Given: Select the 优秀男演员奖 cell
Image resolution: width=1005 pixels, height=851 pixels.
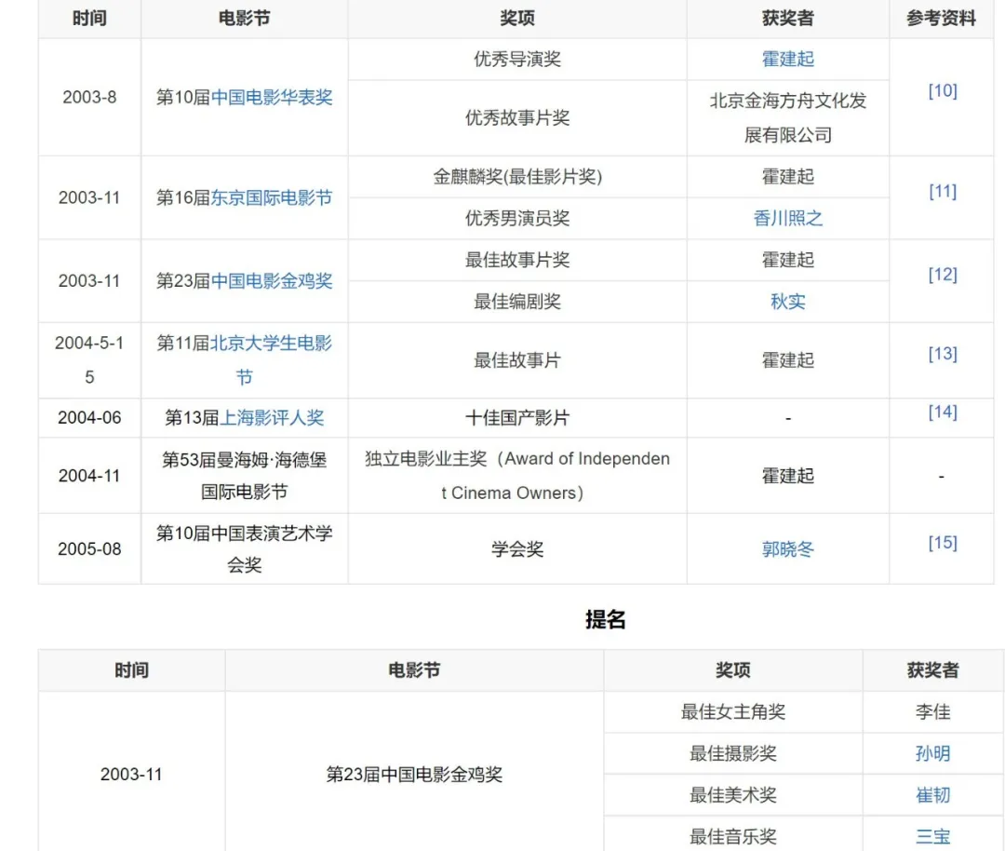Looking at the screenshot, I should pos(517,219).
